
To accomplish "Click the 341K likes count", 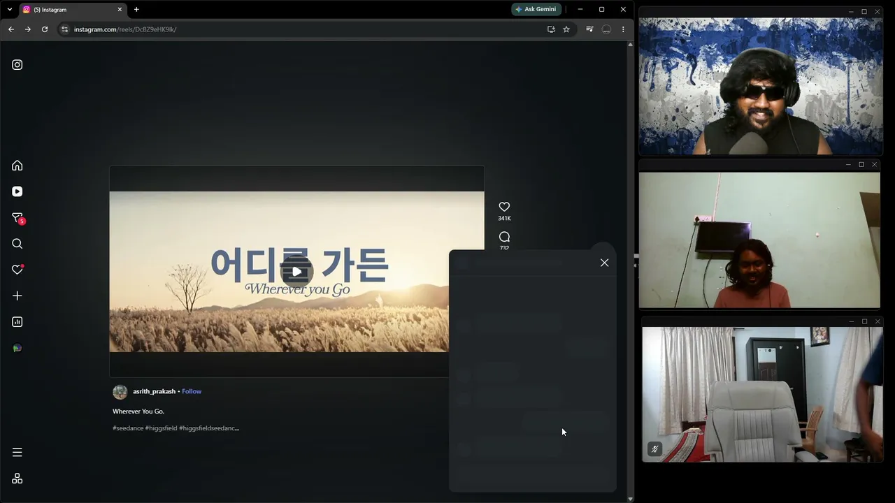I will [504, 219].
